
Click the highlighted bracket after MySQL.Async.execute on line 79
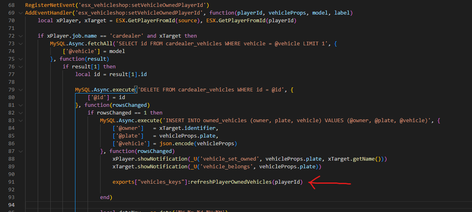(137, 90)
